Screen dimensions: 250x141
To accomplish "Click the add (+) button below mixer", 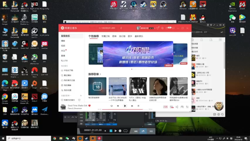I will 65,117.
